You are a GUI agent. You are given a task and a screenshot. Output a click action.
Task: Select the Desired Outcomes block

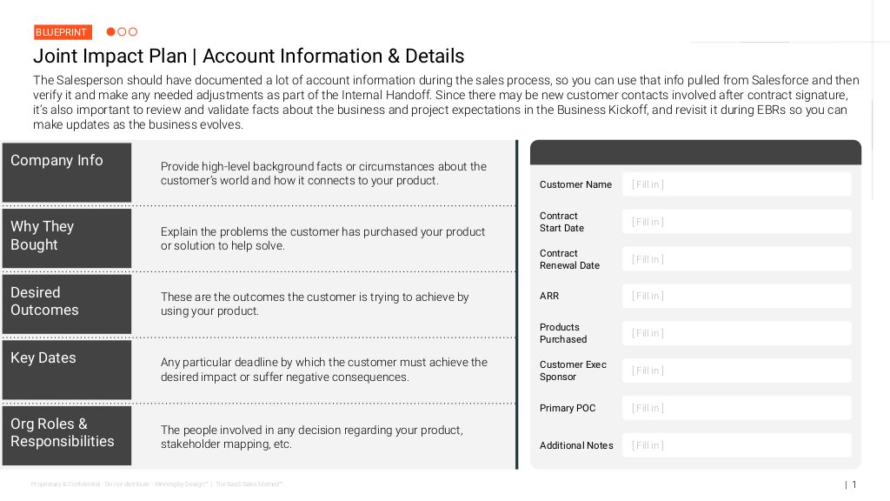67,304
